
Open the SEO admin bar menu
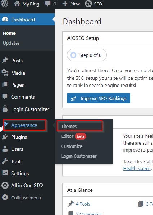98,4
